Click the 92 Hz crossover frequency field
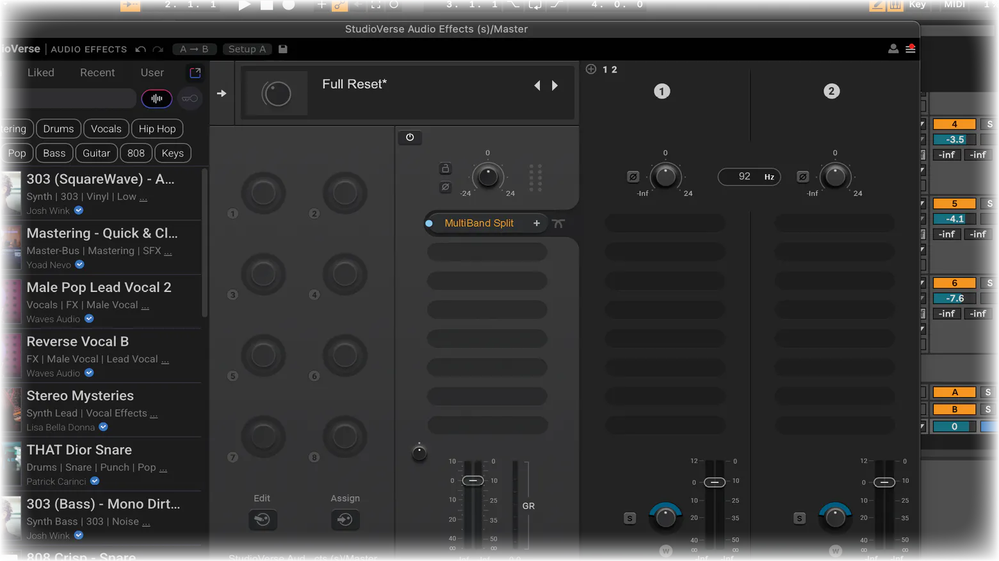The image size is (999, 561). [x=749, y=177]
